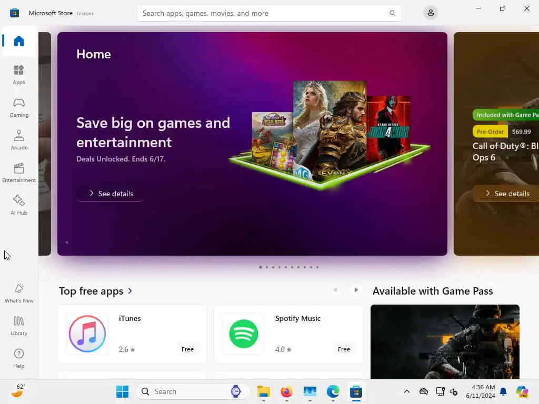Click the Pre-Order badge
Image resolution: width=539 pixels, height=404 pixels.
(x=490, y=132)
